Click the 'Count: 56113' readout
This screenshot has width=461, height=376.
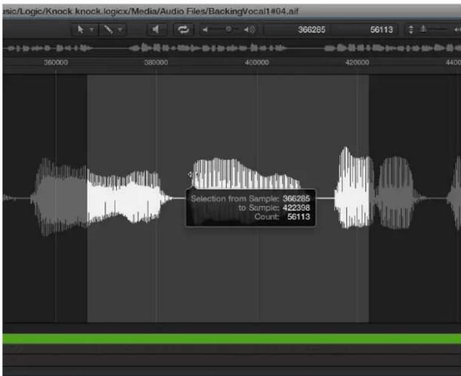[x=282, y=217]
